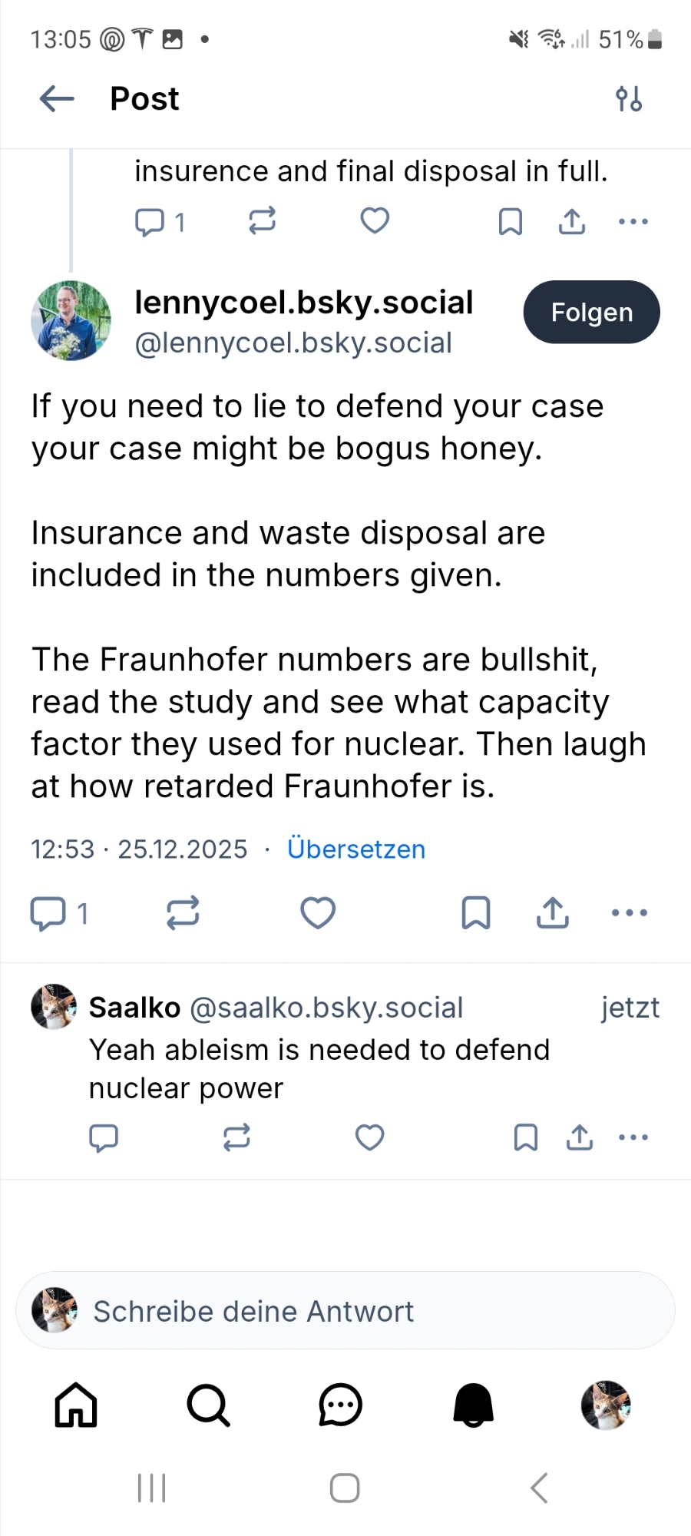
Task: Open Notifications bell in bottom navigation
Action: [473, 1405]
